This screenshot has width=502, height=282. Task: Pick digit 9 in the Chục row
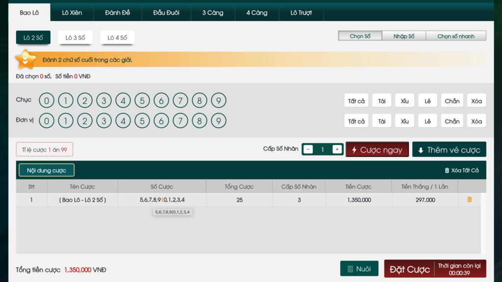[219, 101]
